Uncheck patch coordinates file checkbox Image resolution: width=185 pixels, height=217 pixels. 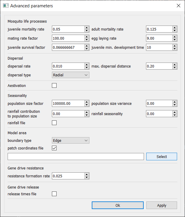(54, 148)
